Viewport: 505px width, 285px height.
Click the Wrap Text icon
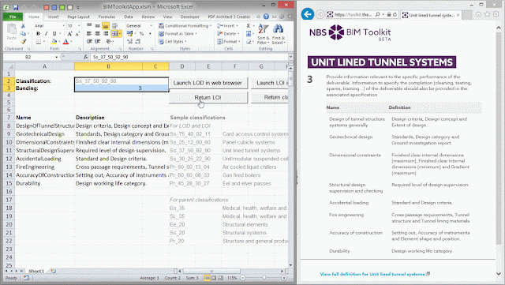pyautogui.click(x=114, y=26)
